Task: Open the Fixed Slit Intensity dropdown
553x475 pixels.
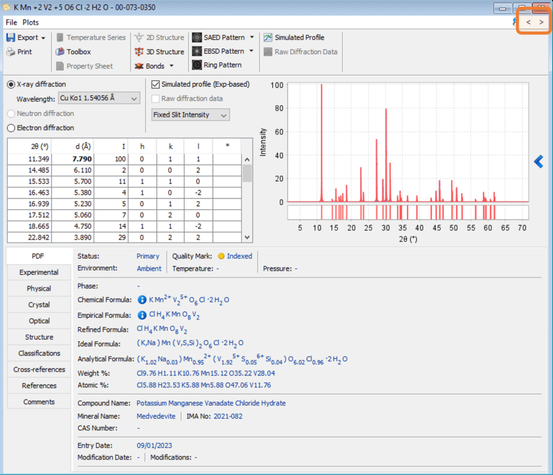Action: point(224,115)
